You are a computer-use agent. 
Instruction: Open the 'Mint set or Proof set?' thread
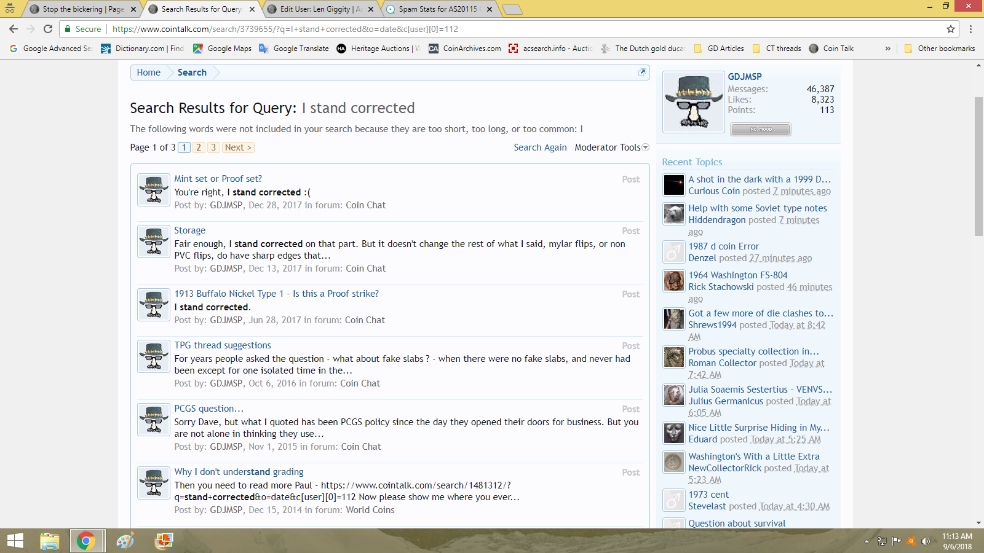point(218,179)
